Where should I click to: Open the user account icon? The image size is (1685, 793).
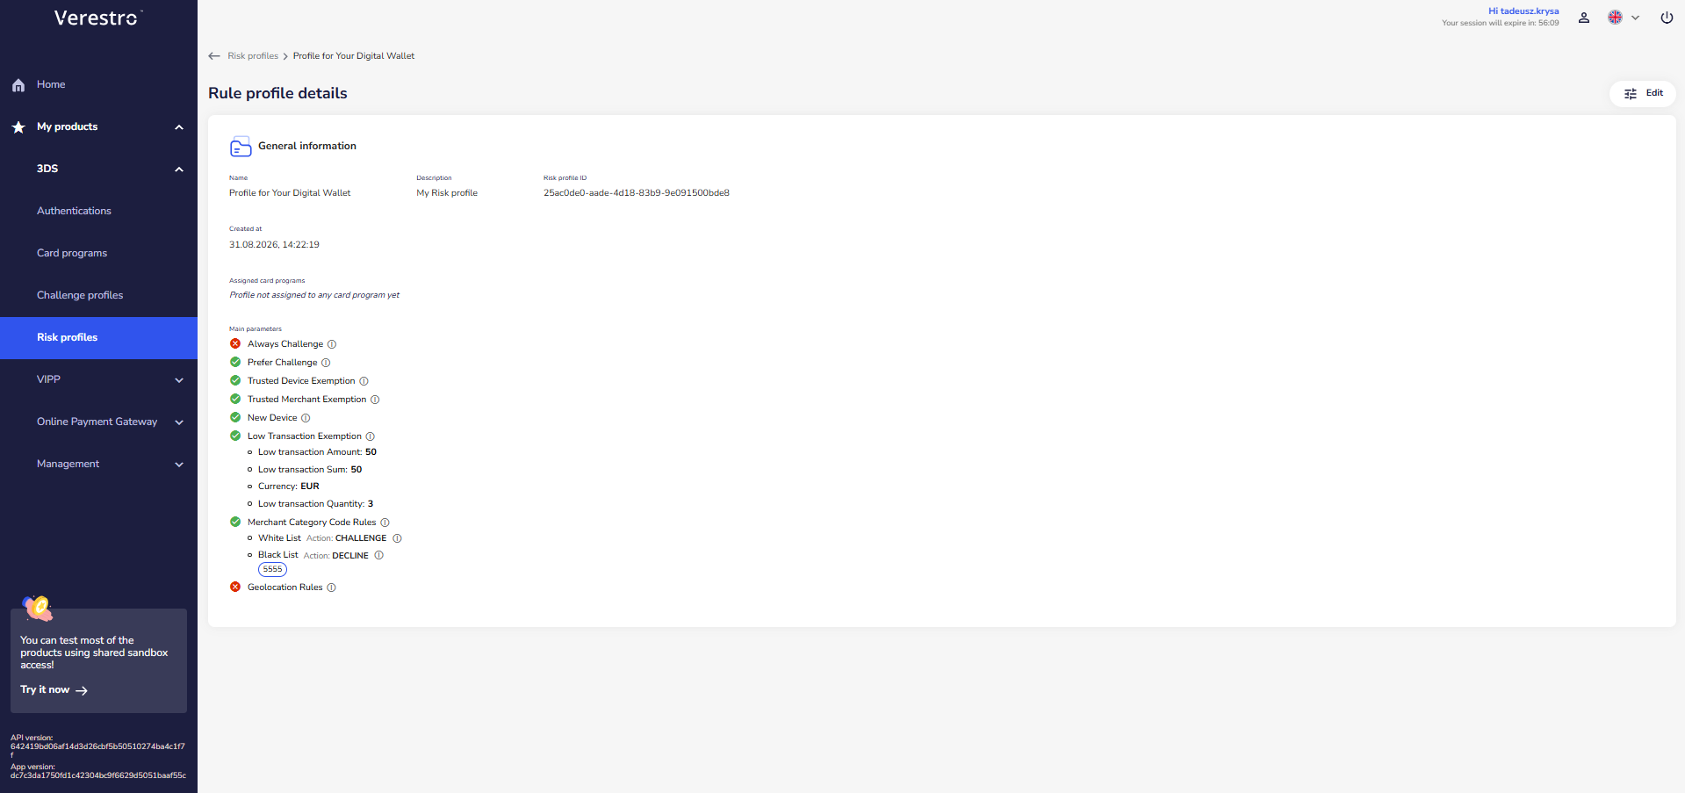pyautogui.click(x=1584, y=18)
